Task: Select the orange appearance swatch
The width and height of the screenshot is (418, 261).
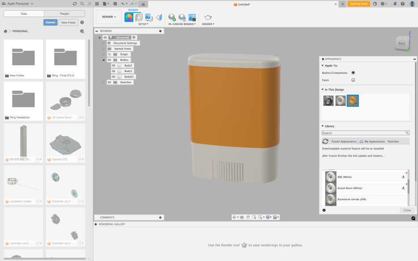Action: pos(353,101)
